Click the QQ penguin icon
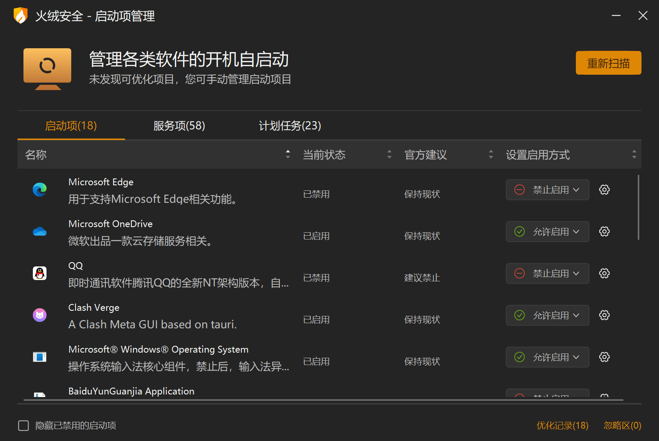Screen dimensions: 659x441 click(40, 273)
